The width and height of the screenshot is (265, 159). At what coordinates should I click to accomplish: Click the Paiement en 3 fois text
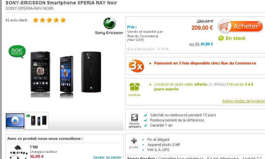click(205, 63)
